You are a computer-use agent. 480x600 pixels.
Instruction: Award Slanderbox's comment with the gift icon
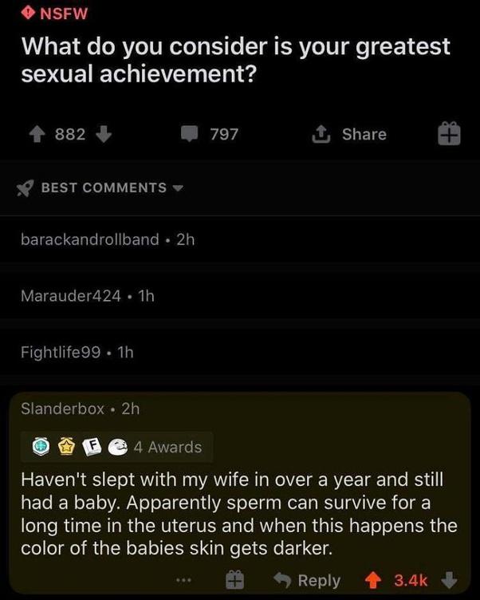coord(235,580)
